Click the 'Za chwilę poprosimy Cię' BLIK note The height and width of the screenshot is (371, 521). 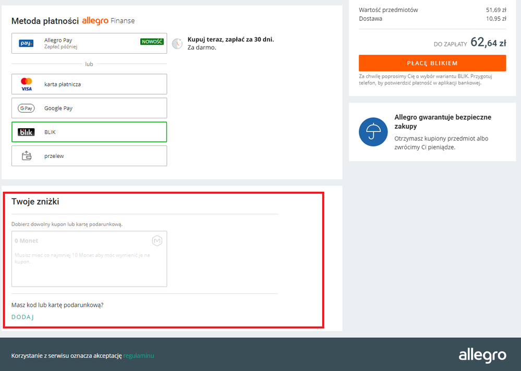pyautogui.click(x=426, y=79)
